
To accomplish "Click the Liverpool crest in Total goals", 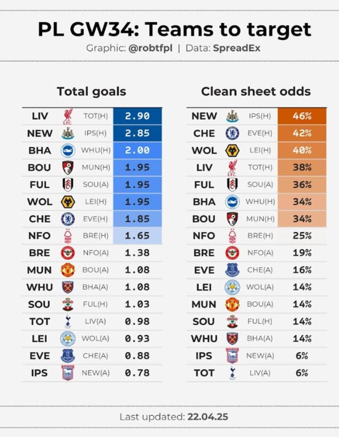I will (x=68, y=116).
